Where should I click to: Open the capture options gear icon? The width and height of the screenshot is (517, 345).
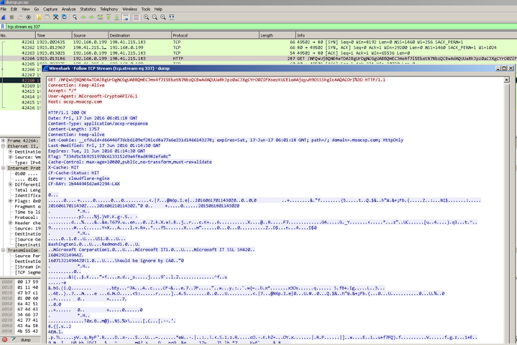27,16
